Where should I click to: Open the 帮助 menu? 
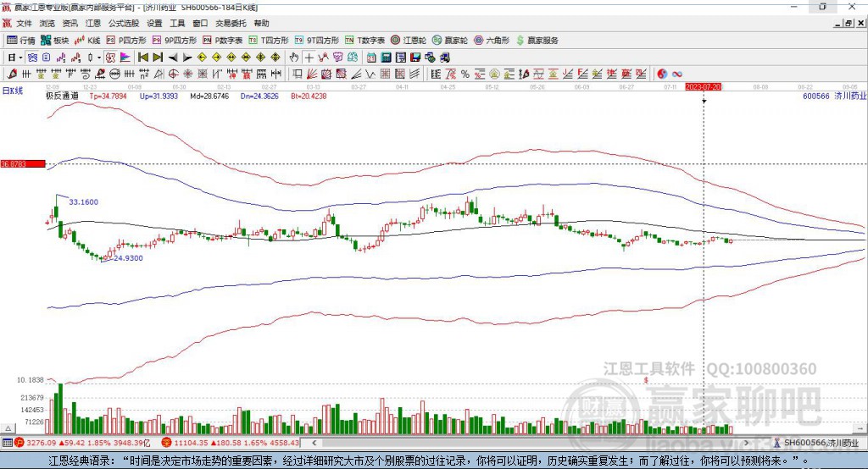click(261, 23)
